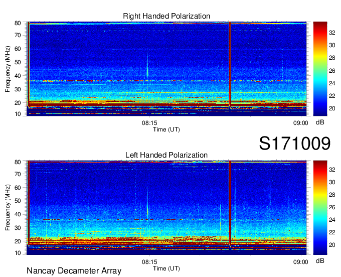Click 'Frequency (MHz)' axis label of bottom plot
Image resolution: width=341 pixels, height=277 pixels.
[8, 208]
